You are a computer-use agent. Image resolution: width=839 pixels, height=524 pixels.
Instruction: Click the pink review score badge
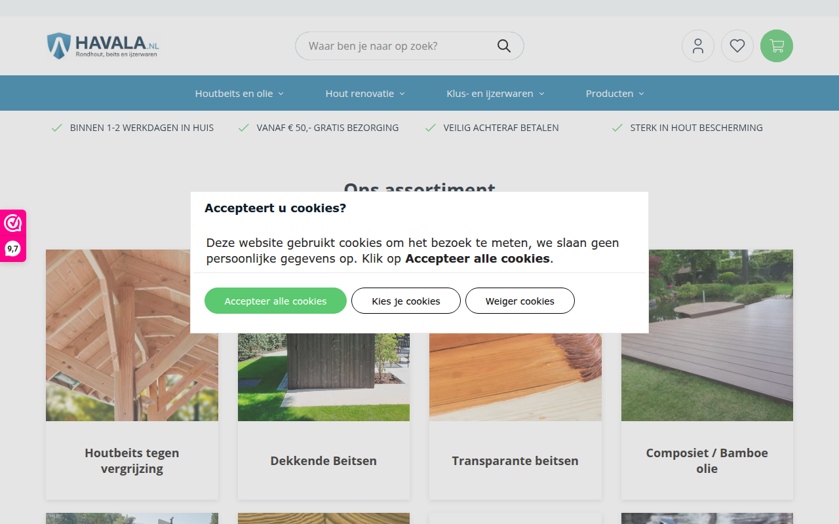(13, 236)
